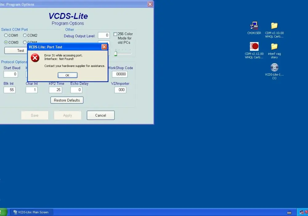Open the CDM v2.10.00 WHQL folder
The height and width of the screenshot is (216, 308).
[x=274, y=30]
